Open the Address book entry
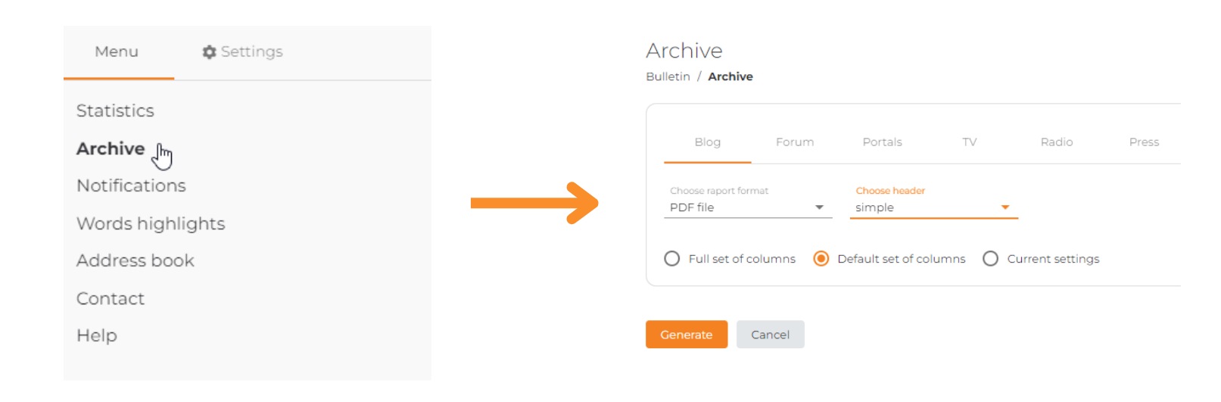The height and width of the screenshot is (402, 1221). [x=135, y=260]
